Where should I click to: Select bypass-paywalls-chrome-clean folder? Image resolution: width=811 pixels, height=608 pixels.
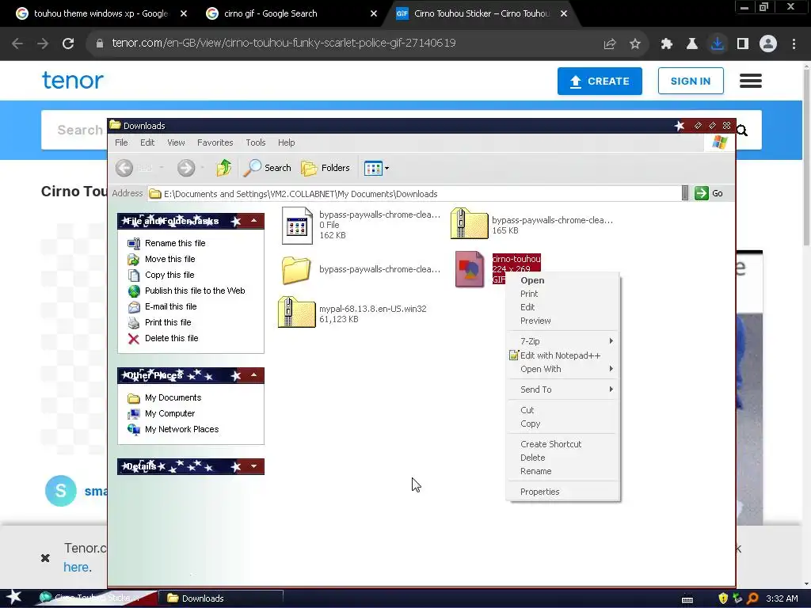(x=296, y=269)
